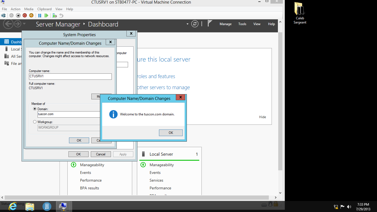Viewport: 377px width, 212px height.
Task: Click the File and Storage Services sidebar icon
Action: click(x=7, y=63)
